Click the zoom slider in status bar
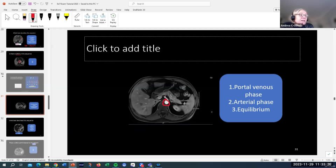Image resolution: width=336 pixels, height=168 pixels. point(313,160)
